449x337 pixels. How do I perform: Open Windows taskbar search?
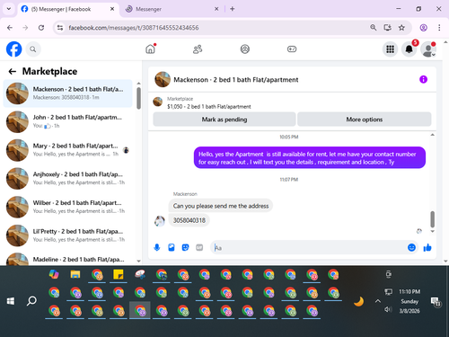(31, 301)
